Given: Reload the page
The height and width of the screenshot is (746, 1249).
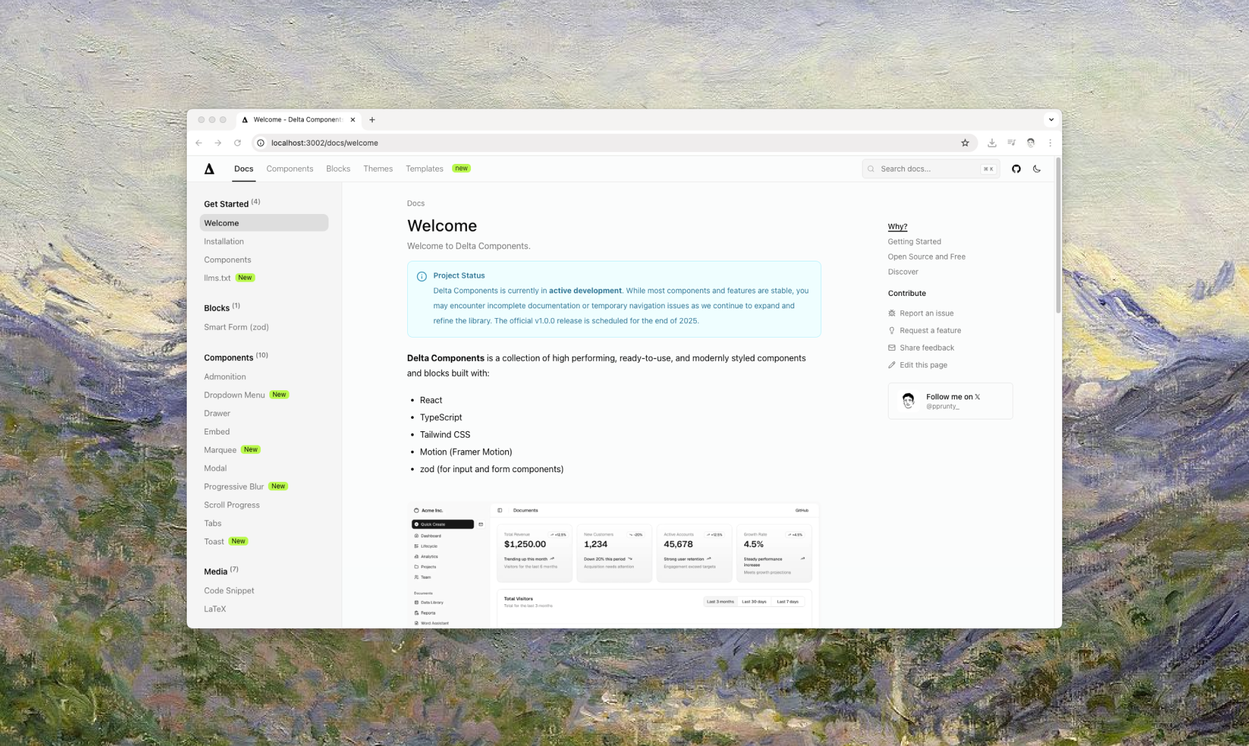Looking at the screenshot, I should click(237, 143).
